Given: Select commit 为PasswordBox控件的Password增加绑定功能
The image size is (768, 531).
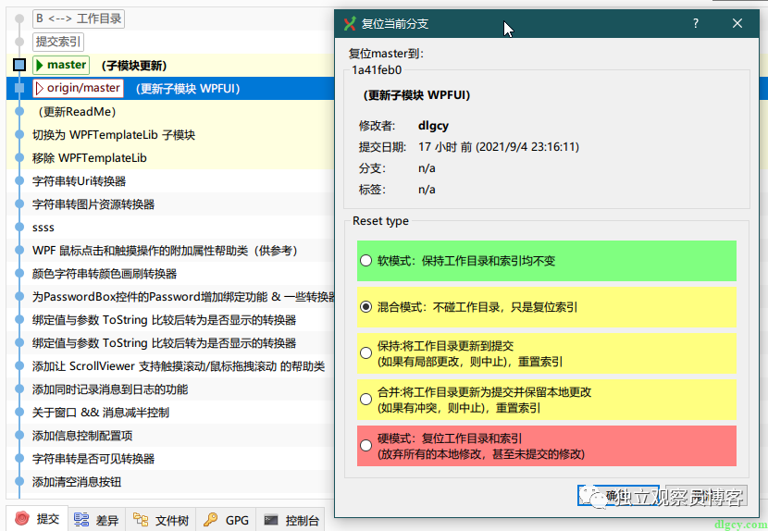Looking at the screenshot, I should tap(170, 297).
